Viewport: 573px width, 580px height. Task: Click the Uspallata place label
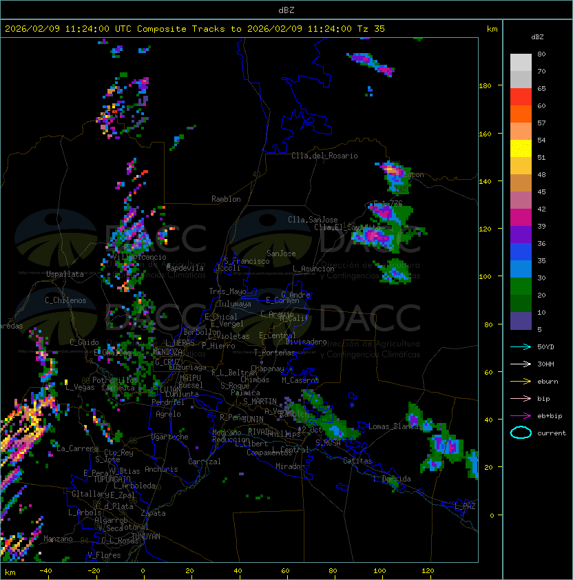coord(65,274)
